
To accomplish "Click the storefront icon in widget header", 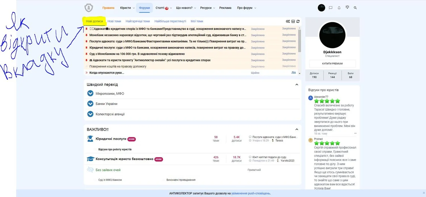I will pos(293,21).
